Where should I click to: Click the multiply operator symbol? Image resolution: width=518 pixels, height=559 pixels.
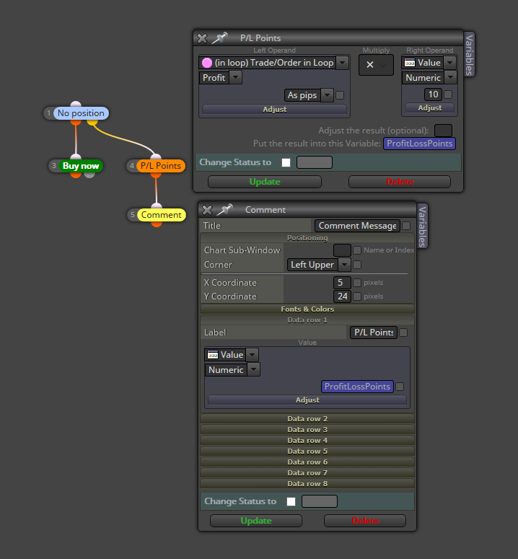[x=370, y=64]
